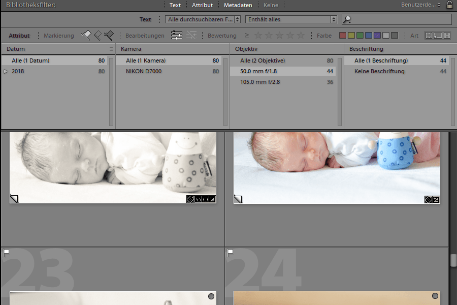This screenshot has width=457, height=305.
Task: Click the develop adjustments badge on the black-and-white photo
Action: (x=212, y=199)
